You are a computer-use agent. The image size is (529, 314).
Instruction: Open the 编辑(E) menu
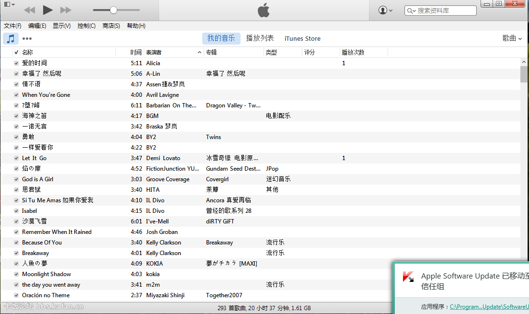pos(37,26)
